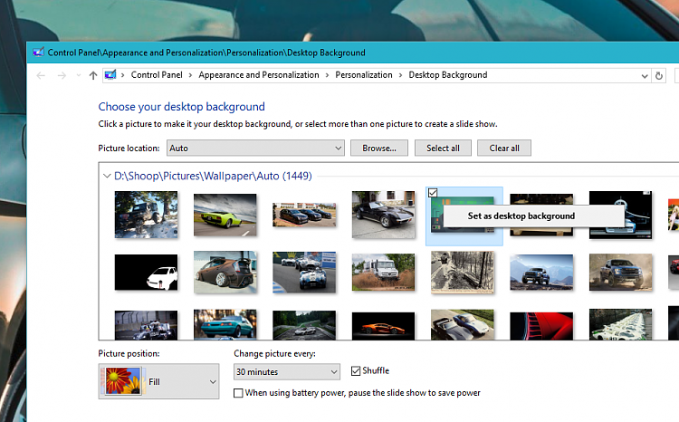Open chevron after Control Panel breadcrumb
The width and height of the screenshot is (679, 422).
[190, 75]
